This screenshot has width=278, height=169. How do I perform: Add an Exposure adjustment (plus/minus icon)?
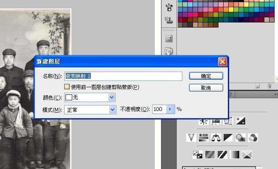click(241, 121)
